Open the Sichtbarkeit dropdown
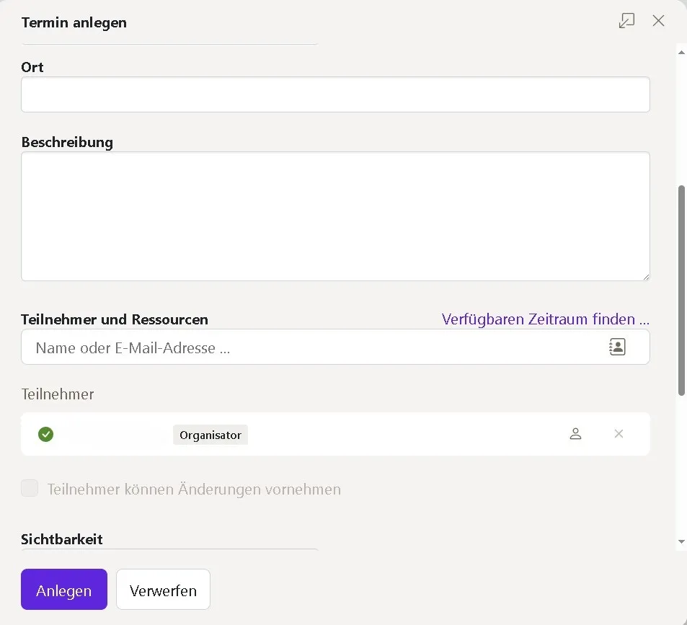 (x=169, y=551)
